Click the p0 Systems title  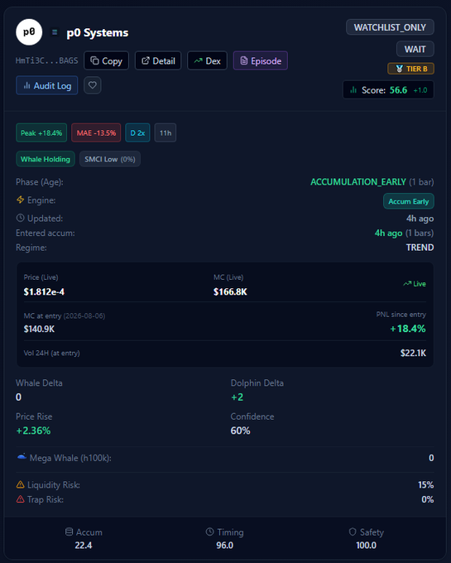click(x=98, y=32)
